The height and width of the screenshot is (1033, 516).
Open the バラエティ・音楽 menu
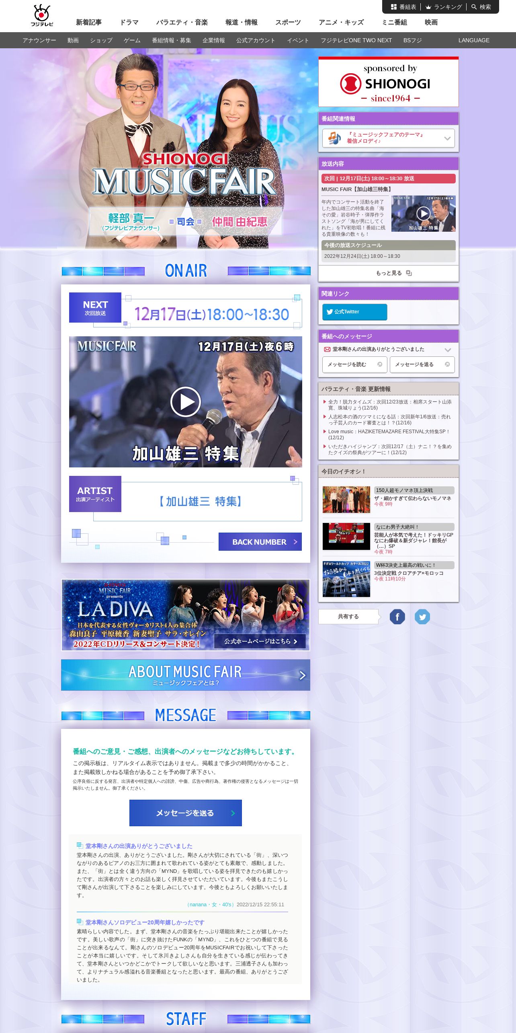(182, 23)
